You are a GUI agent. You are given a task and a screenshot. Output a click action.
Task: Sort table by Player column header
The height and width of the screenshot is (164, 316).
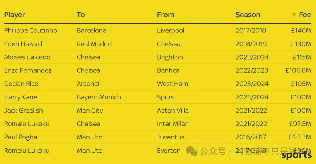point(15,15)
